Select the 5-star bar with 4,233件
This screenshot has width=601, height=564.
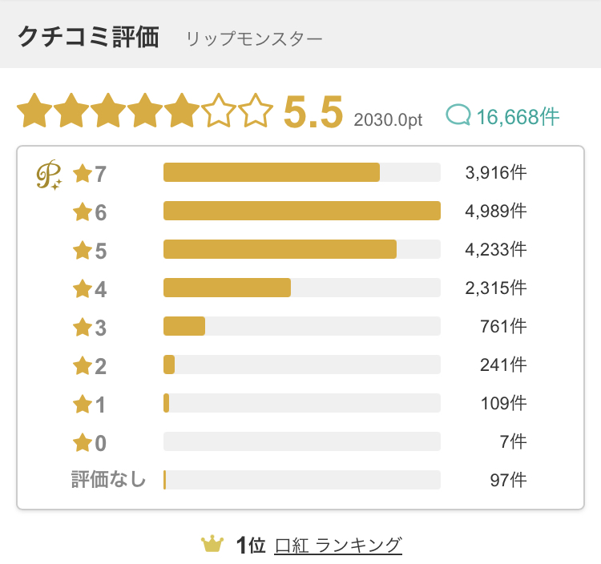(302, 249)
